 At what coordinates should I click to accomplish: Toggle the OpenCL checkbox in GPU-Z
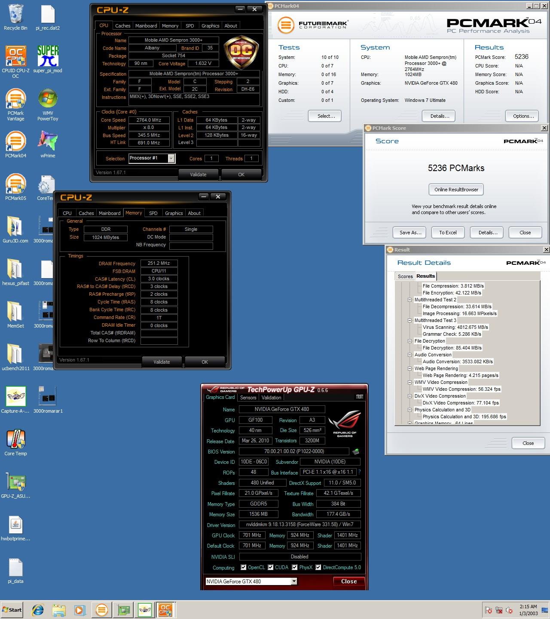244,567
